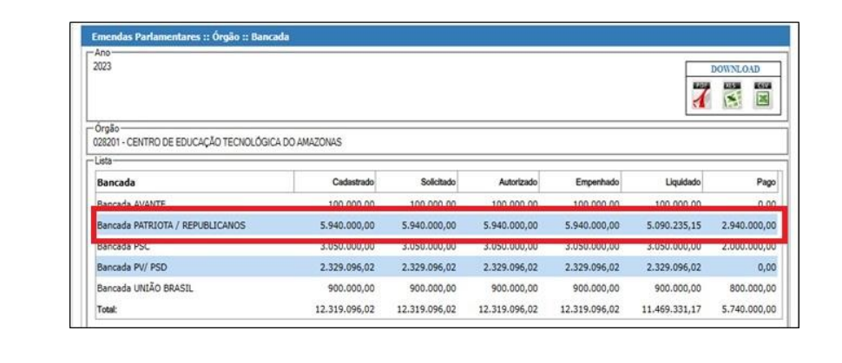This screenshot has height=363, width=842.
Task: Click the 028201 - CENTRO DE EDUCAÇÃO TECNOLÓGICA text
Action: [218, 143]
